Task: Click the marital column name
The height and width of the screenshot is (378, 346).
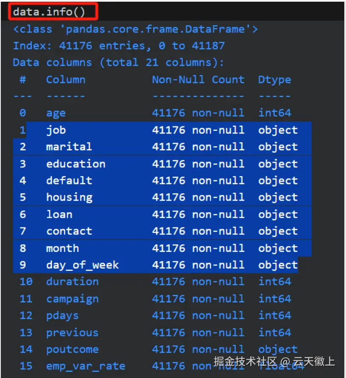Action: [69, 147]
